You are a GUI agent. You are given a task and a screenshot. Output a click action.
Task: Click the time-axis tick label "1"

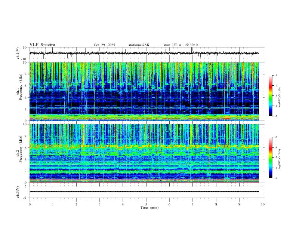pyautogui.click(x=53, y=204)
